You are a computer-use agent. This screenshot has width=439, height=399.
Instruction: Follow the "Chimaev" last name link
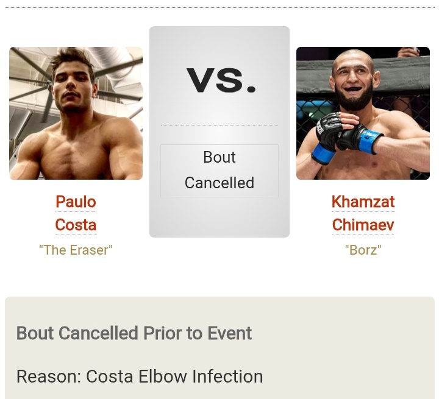363,225
